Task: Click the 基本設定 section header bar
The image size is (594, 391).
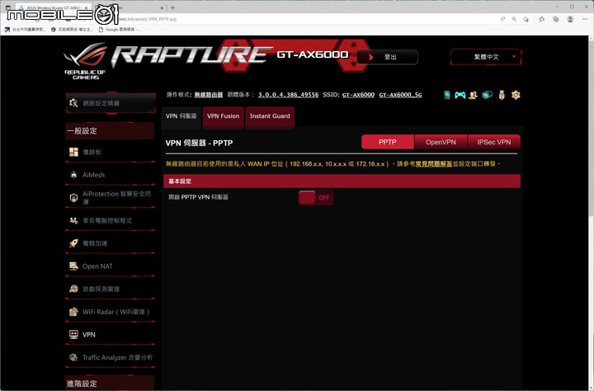Action: pos(342,181)
